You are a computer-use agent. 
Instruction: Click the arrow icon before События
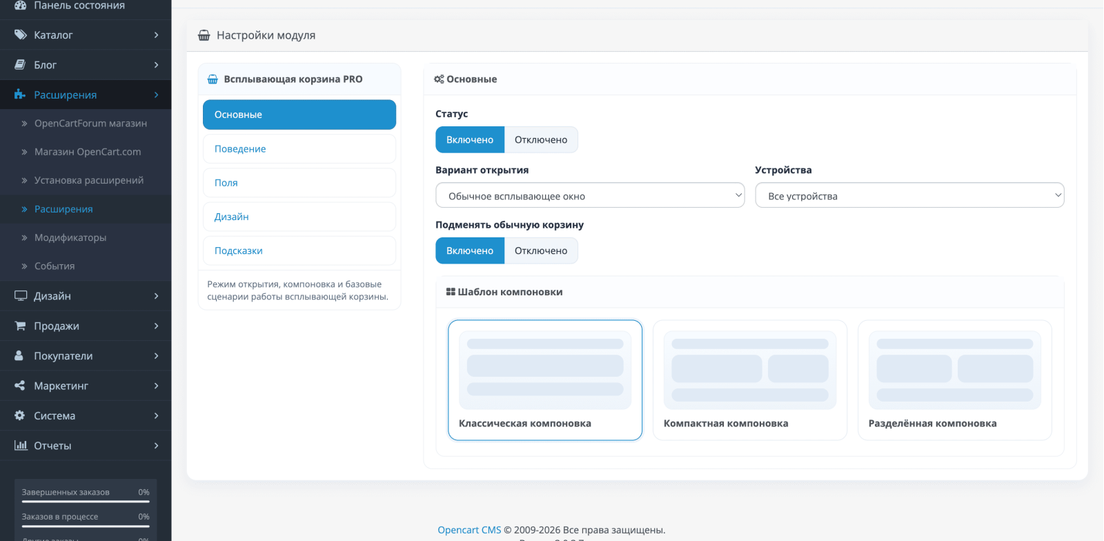[24, 266]
